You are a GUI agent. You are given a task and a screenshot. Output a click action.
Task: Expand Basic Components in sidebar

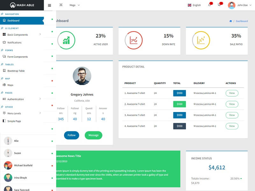coord(21,35)
